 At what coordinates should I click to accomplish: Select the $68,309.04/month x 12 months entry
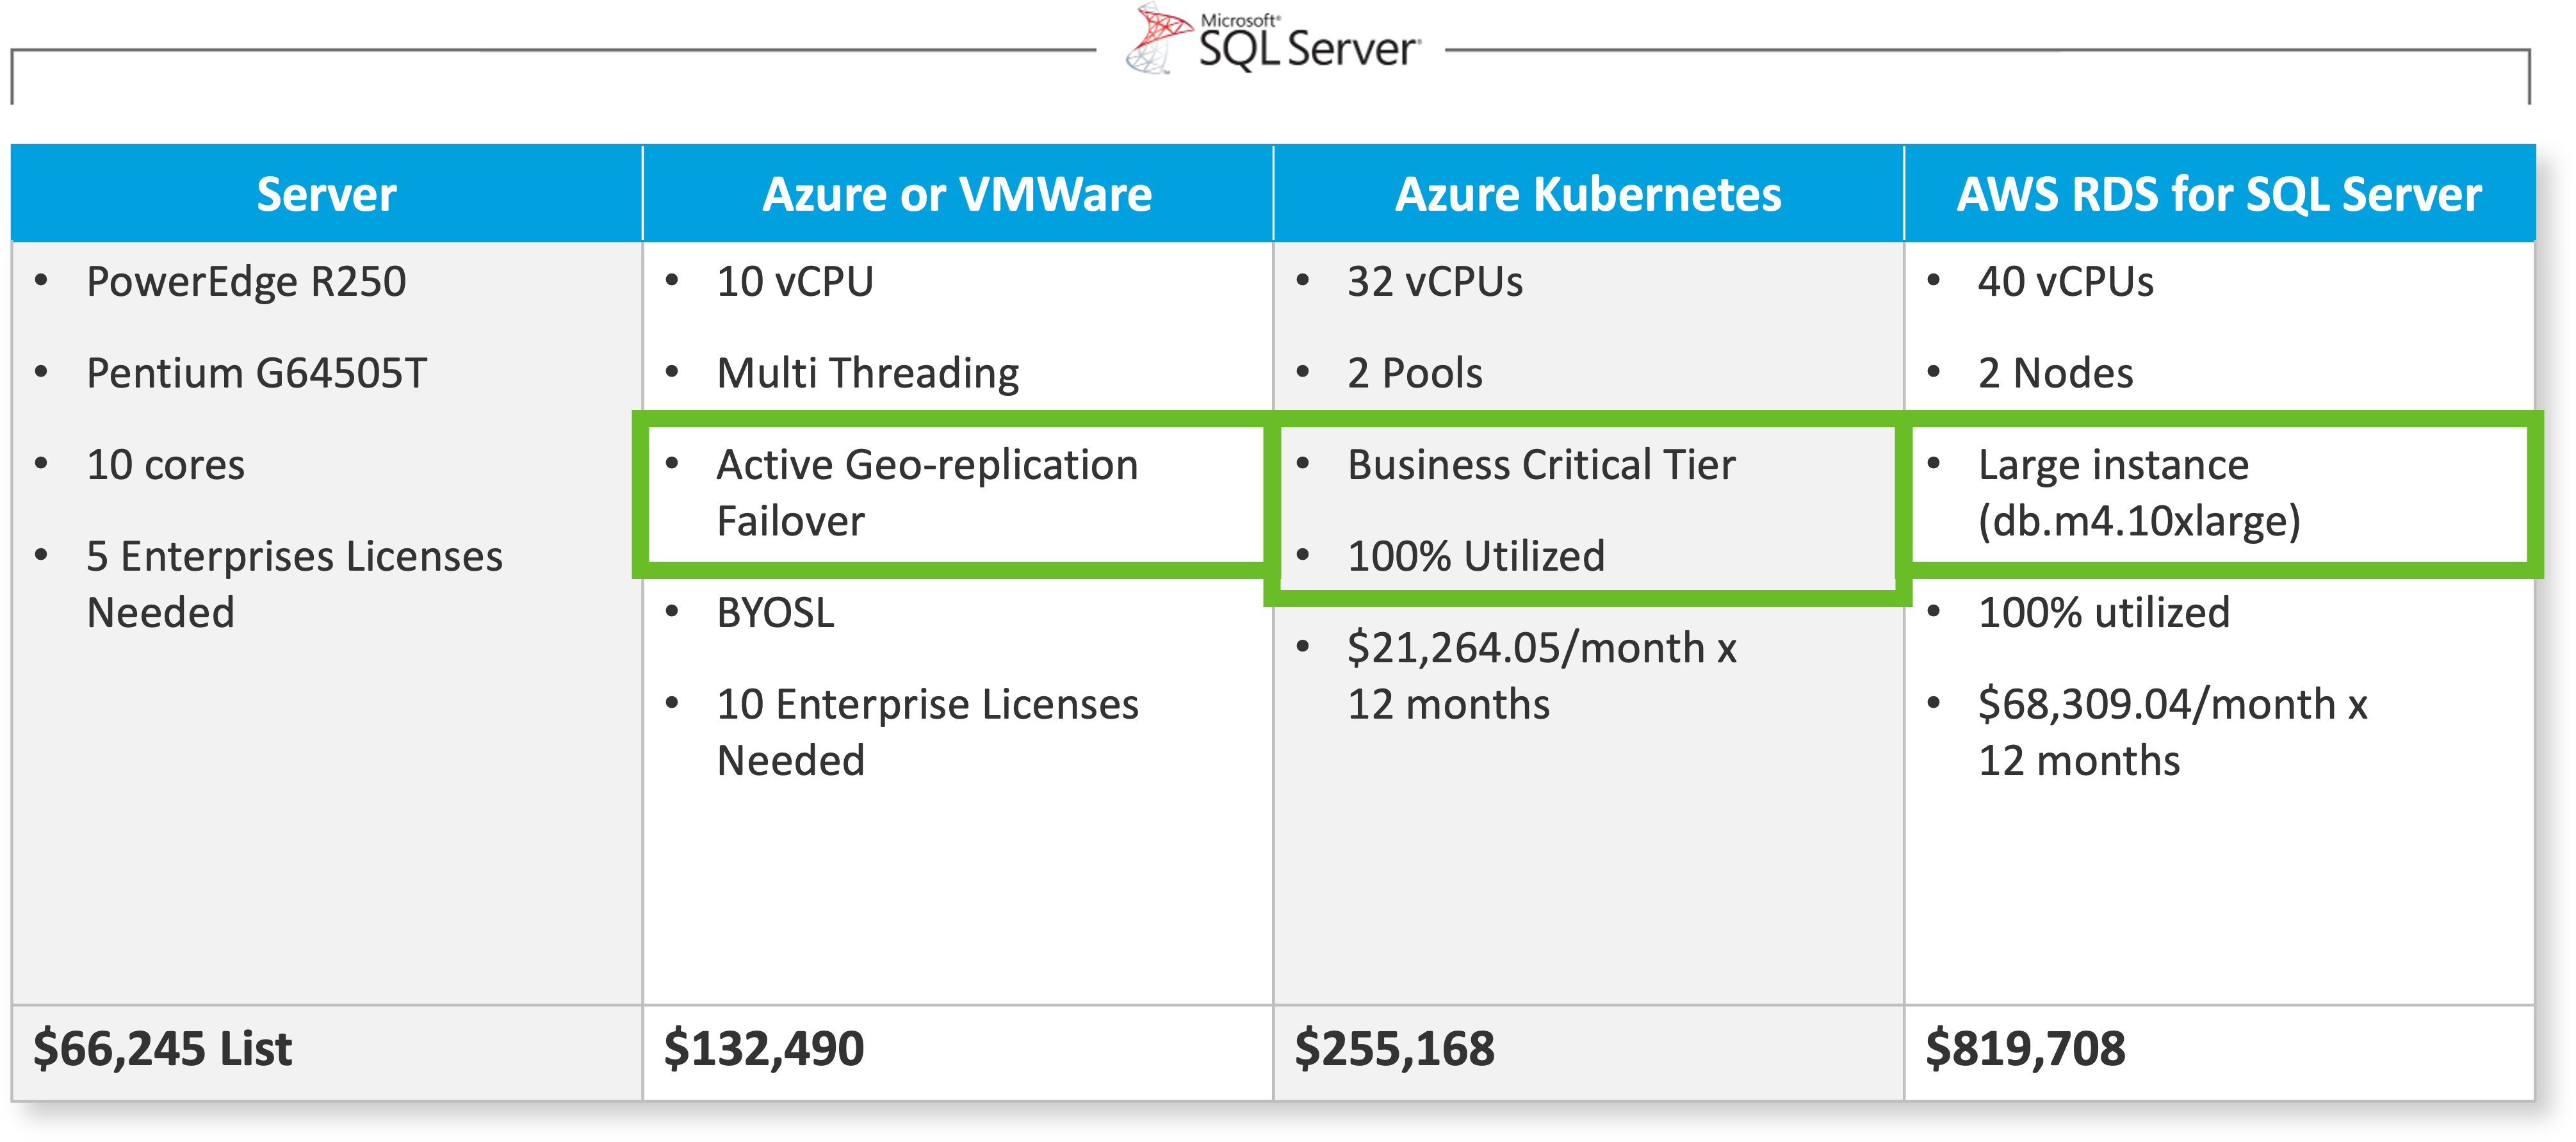point(2172,732)
